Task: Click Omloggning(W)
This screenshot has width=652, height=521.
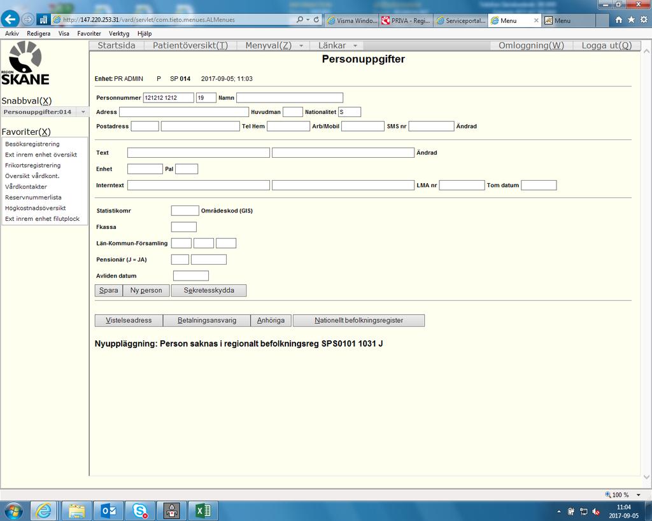Action: (532, 46)
